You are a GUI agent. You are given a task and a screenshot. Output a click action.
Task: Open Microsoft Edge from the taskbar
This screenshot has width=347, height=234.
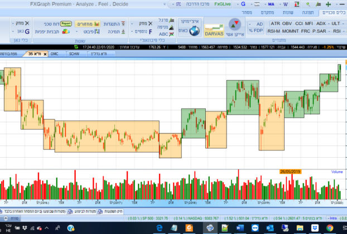click(x=159, y=228)
